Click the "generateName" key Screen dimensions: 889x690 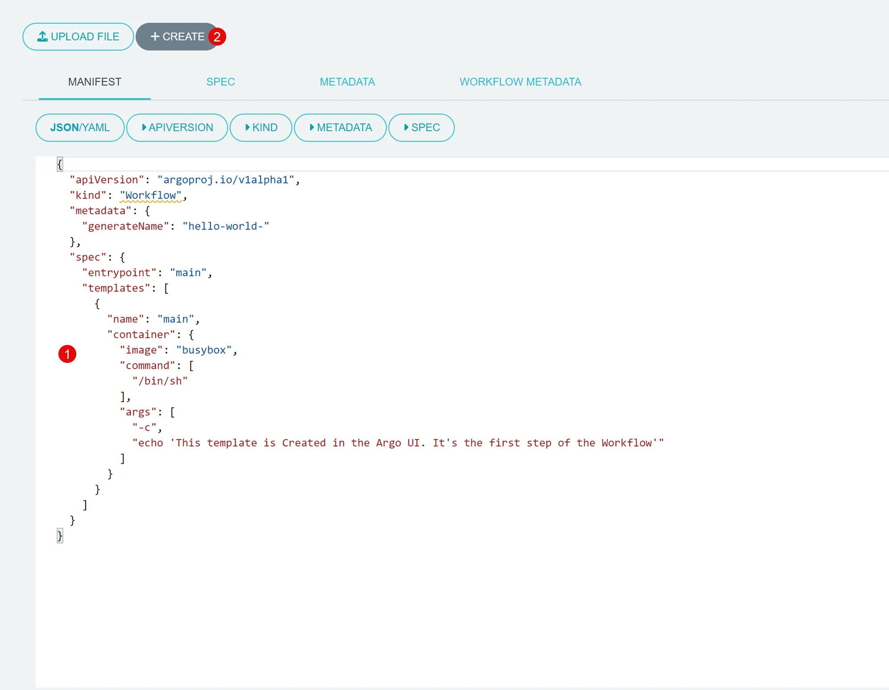pos(126,226)
